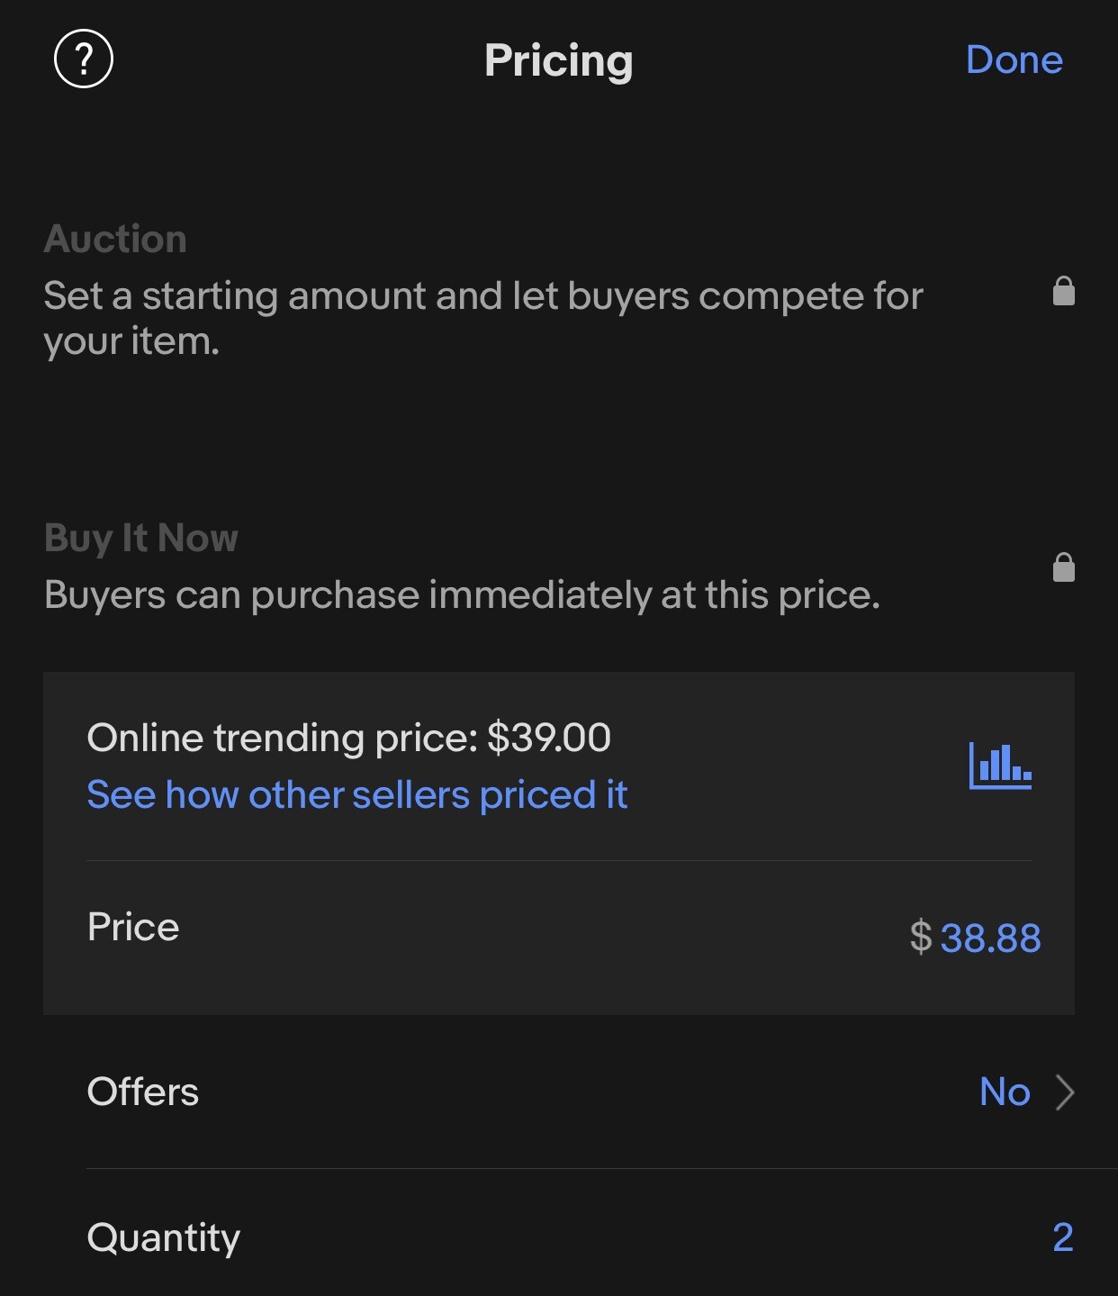Tap the Auction description text
The image size is (1118, 1296).
pyautogui.click(x=483, y=318)
